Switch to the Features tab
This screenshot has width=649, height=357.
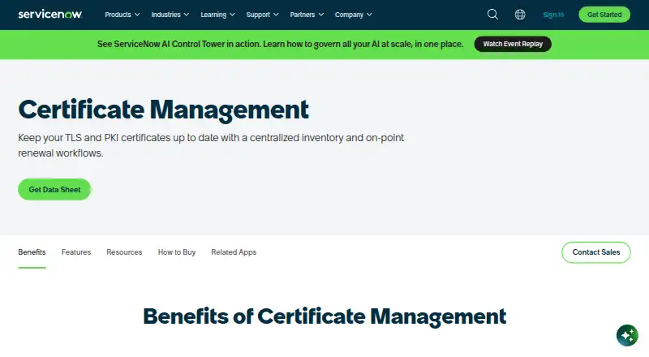click(76, 252)
